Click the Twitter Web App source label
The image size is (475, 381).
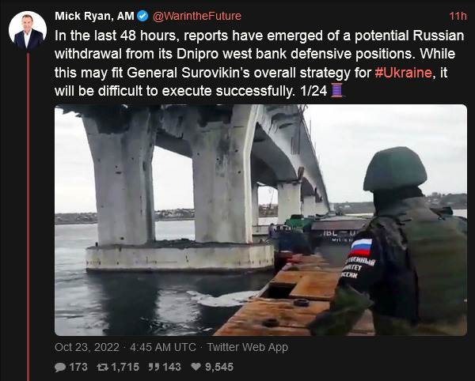(247, 347)
